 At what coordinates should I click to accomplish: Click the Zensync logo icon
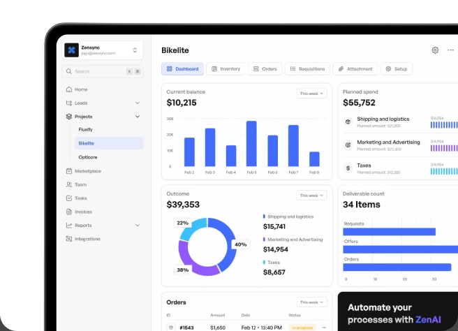(x=71, y=50)
